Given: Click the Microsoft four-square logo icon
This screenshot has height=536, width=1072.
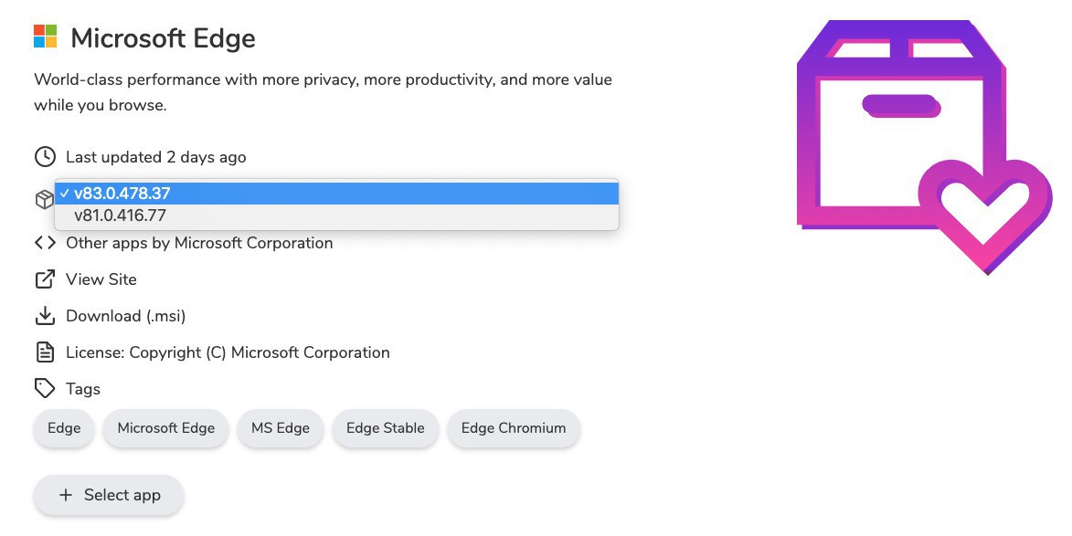Looking at the screenshot, I should point(46,37).
